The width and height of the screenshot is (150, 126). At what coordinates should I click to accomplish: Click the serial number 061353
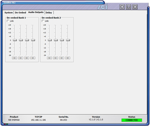(63, 120)
